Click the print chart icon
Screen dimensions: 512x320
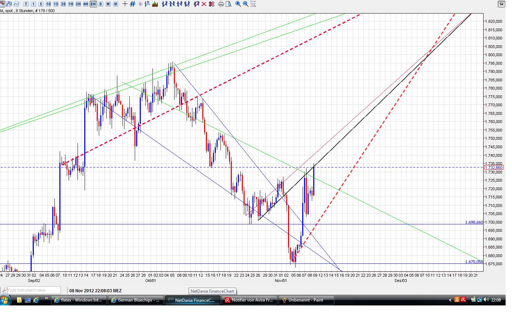(220, 4)
